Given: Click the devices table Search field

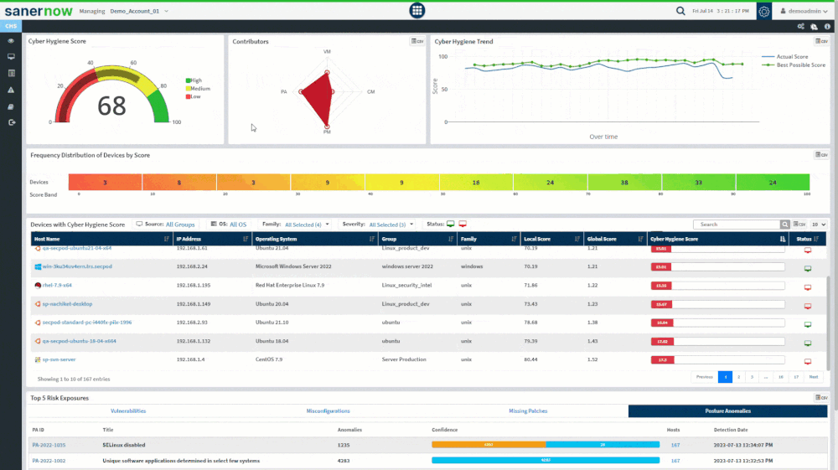Looking at the screenshot, I should (x=737, y=225).
